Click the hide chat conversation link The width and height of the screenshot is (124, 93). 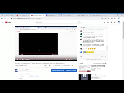(x=93, y=60)
